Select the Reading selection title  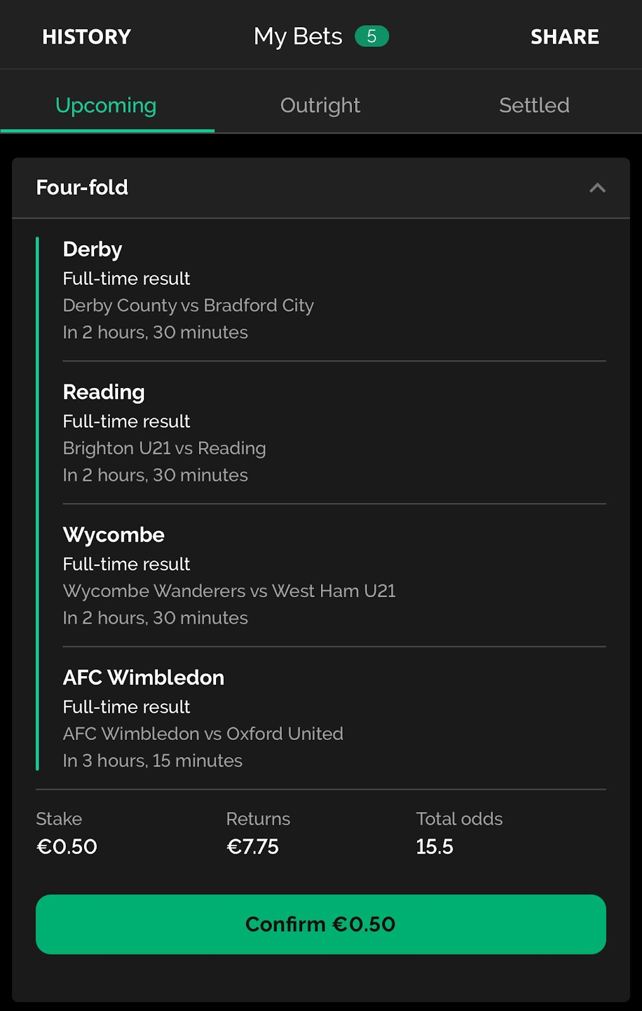pyautogui.click(x=104, y=392)
